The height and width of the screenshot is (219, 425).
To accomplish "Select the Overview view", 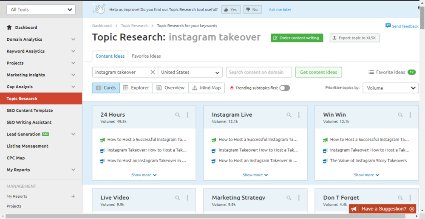I will tap(170, 88).
